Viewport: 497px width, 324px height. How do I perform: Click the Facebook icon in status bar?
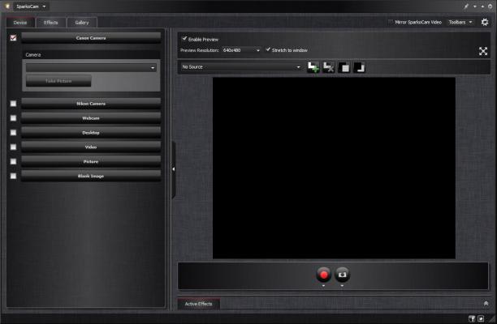472,318
